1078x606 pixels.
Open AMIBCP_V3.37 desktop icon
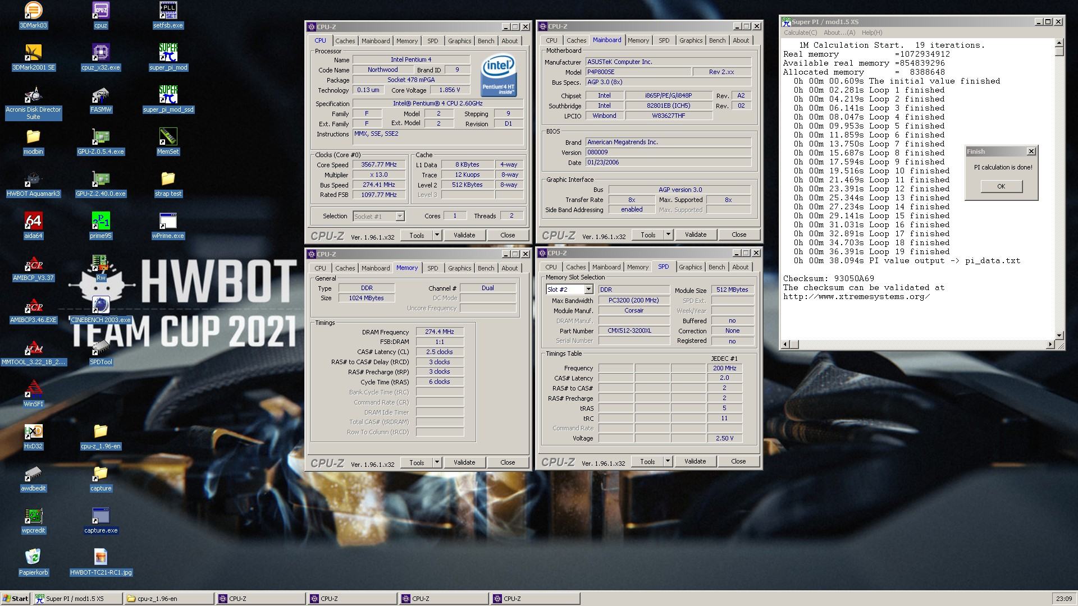[33, 268]
